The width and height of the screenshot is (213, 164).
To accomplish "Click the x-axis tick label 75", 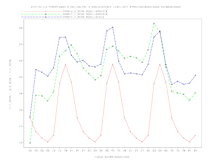I will pos(178,151).
